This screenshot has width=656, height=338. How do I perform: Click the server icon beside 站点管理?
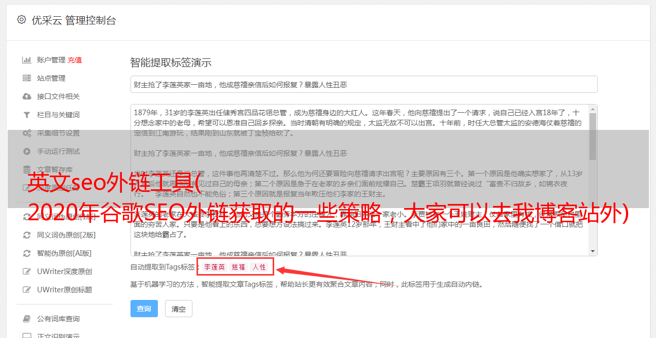tap(27, 78)
